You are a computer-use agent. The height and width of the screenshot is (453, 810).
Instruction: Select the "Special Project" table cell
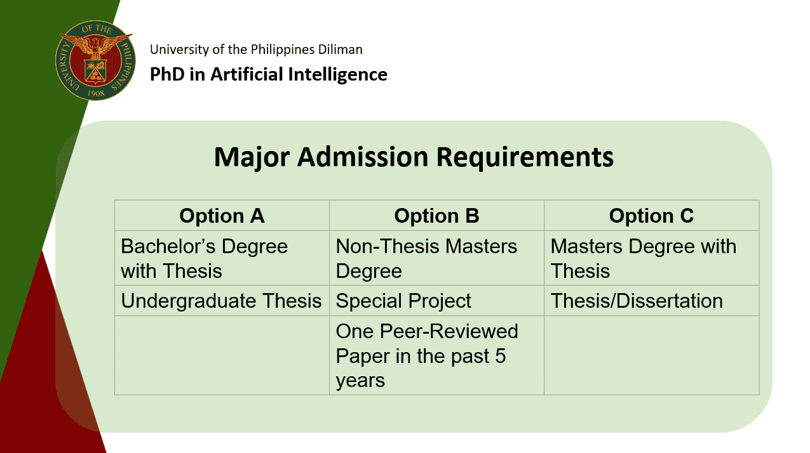click(436, 301)
